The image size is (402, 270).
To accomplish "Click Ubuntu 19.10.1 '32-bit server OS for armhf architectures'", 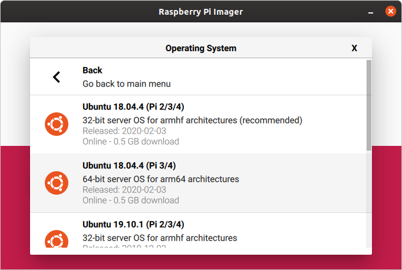I will tap(160, 238).
